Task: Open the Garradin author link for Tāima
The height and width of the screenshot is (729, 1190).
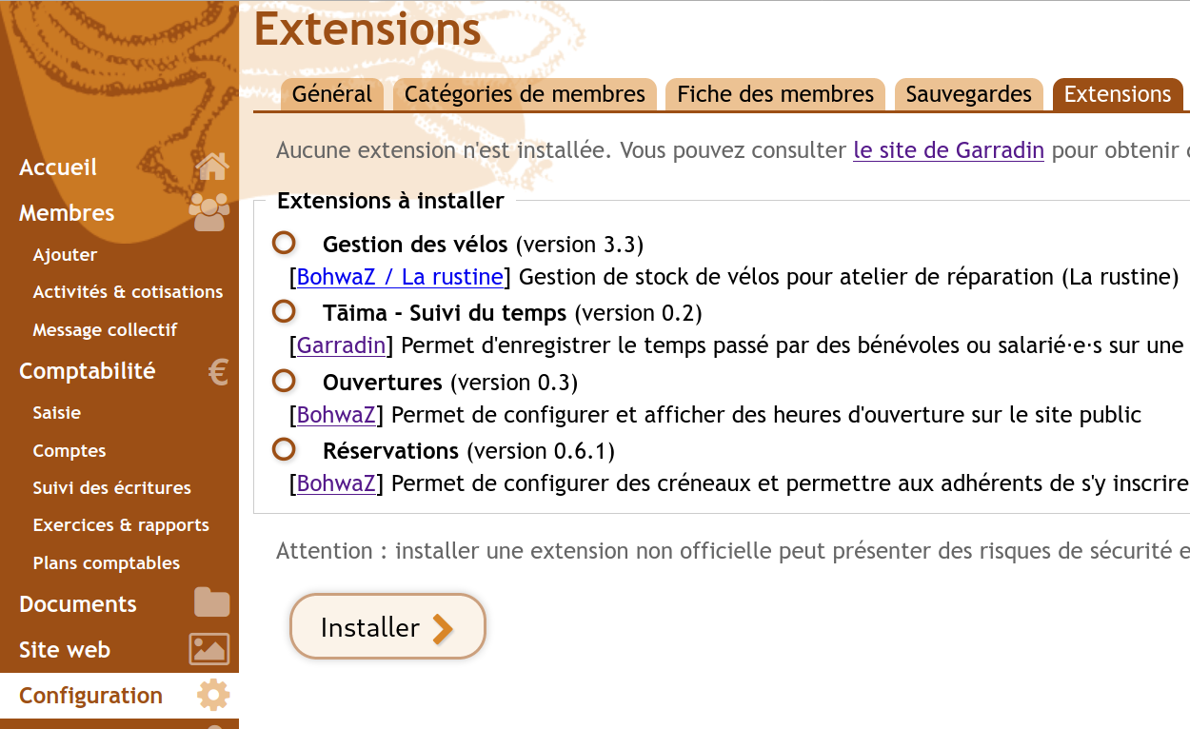Action: point(341,345)
